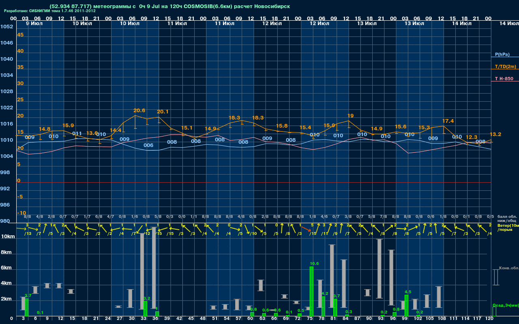
Task: Click the 13.2 temperature label
Action: pyautogui.click(x=495, y=134)
